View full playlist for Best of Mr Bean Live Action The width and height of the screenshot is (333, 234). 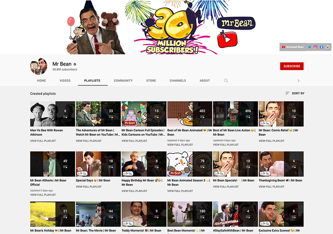pos(226,144)
